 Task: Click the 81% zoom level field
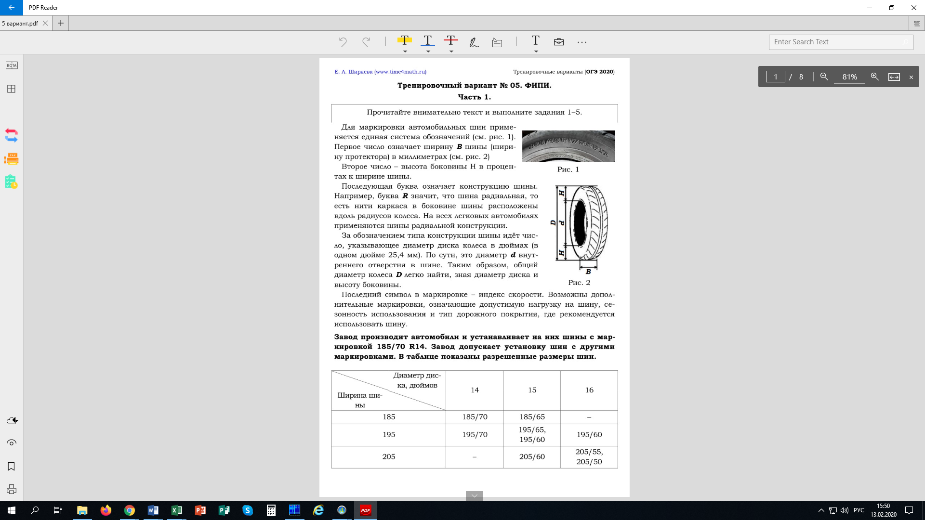click(849, 77)
